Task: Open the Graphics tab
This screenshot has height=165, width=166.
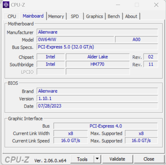Action: click(x=94, y=16)
